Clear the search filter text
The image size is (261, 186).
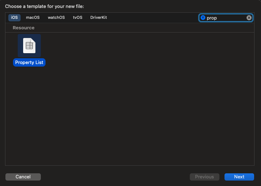click(x=249, y=18)
